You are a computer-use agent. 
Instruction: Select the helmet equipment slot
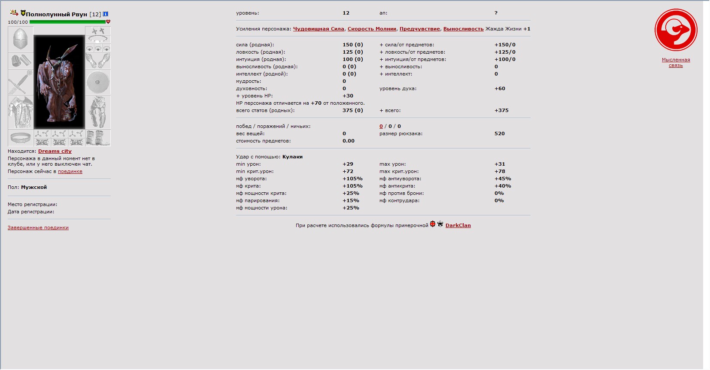[x=21, y=39]
